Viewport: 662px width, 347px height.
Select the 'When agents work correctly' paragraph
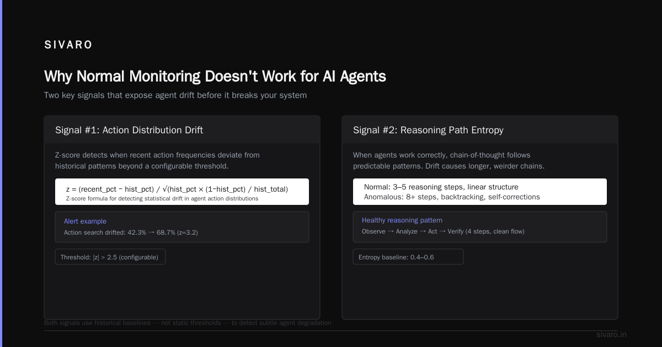(x=449, y=160)
